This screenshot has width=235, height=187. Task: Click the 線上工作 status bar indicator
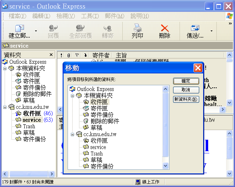147,182
